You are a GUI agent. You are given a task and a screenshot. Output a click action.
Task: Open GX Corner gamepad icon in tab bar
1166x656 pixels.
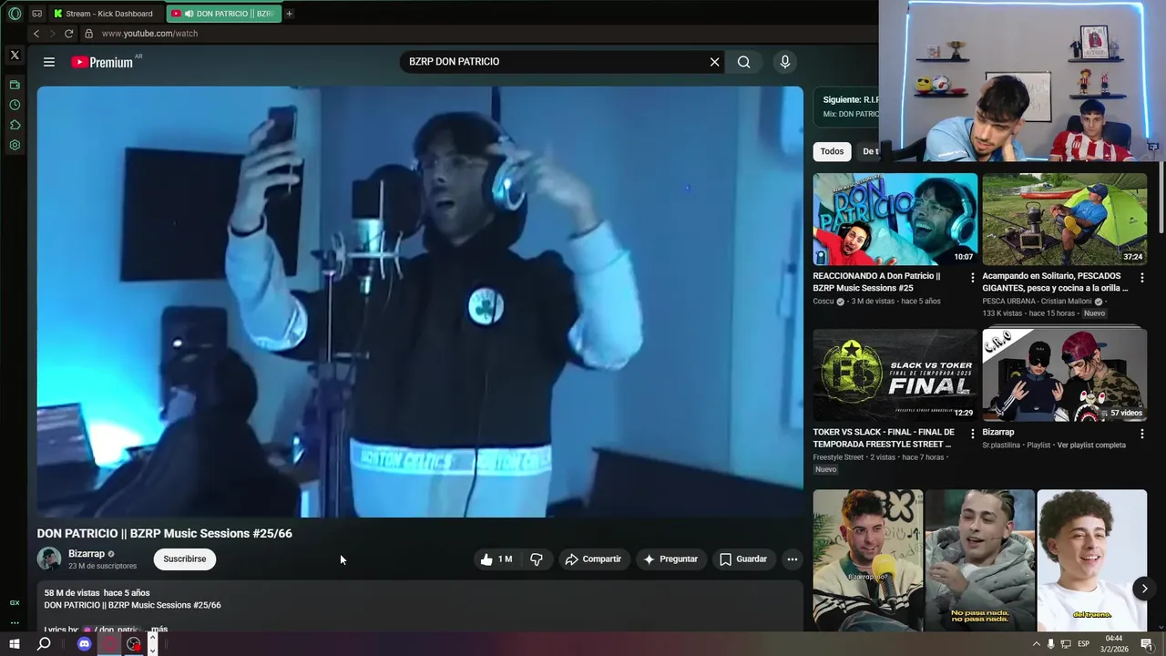[x=36, y=14]
